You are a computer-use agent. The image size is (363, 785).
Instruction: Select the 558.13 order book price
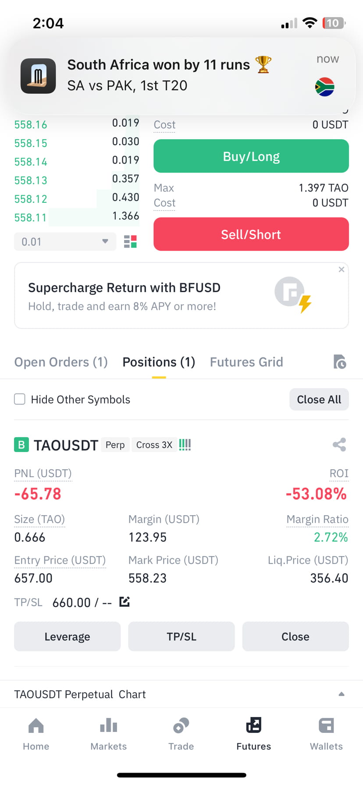pyautogui.click(x=31, y=180)
